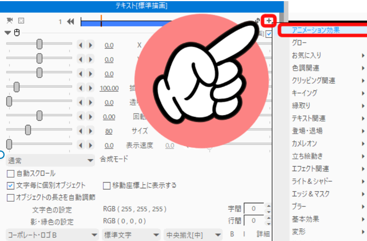
Task: Click the 表示速度 slider handle
Action: point(9,144)
